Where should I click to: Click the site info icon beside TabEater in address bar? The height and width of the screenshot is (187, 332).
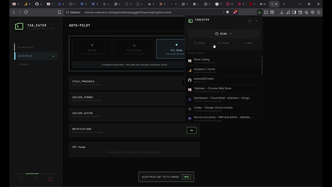pyautogui.click(x=67, y=12)
